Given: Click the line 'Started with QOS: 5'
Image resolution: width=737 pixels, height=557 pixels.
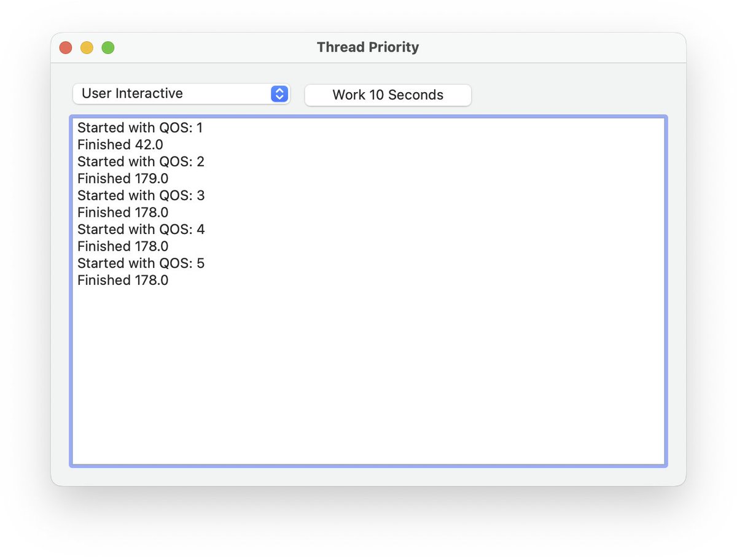Looking at the screenshot, I should coord(141,263).
